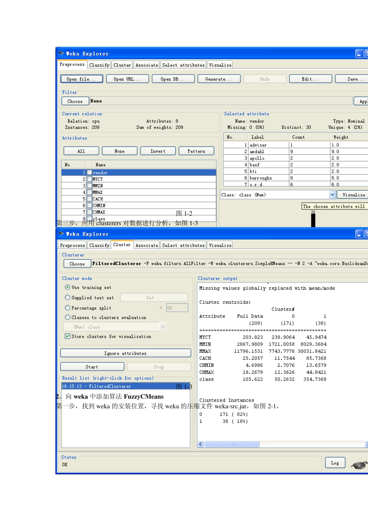Tick the MYCT attribute checkbox
The image size is (368, 520).
89,179
